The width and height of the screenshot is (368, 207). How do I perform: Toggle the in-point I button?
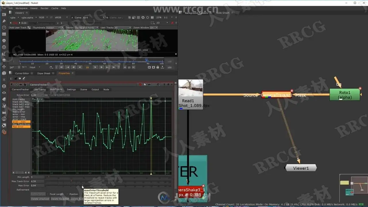(x=56, y=67)
